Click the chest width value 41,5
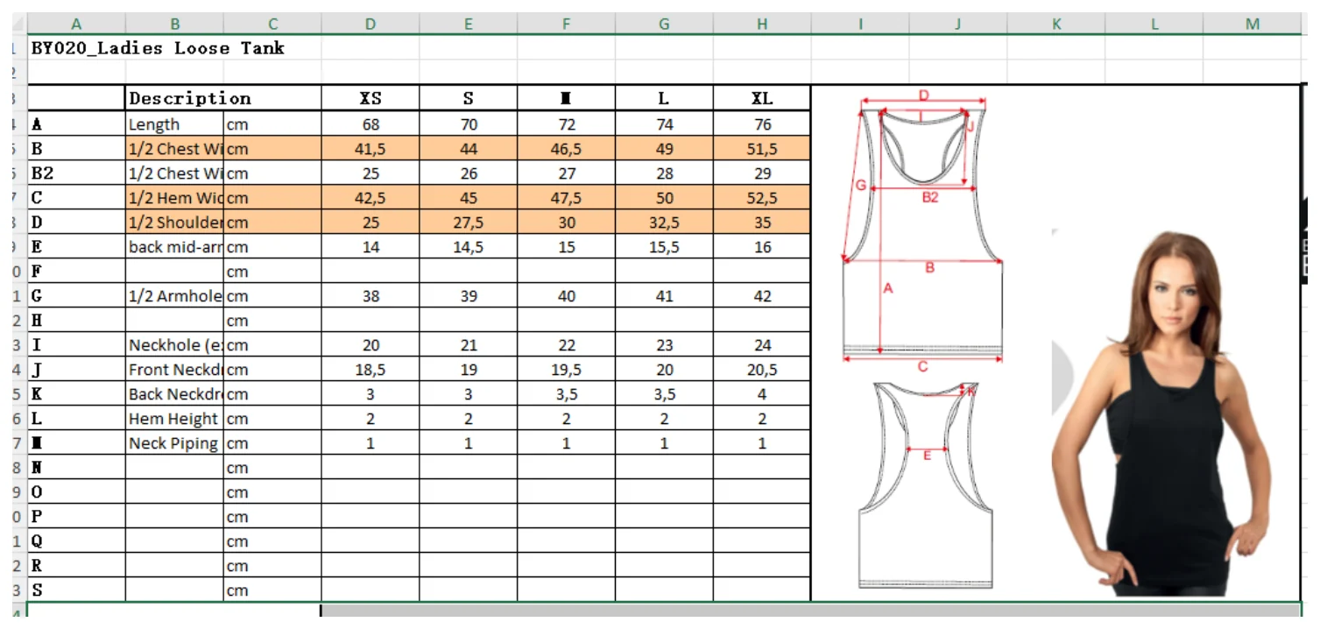The image size is (1320, 629). (371, 149)
